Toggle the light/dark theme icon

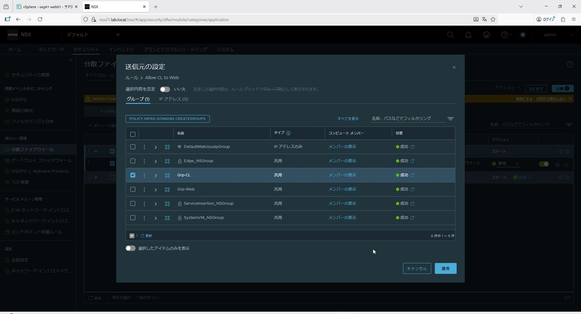click(x=523, y=35)
